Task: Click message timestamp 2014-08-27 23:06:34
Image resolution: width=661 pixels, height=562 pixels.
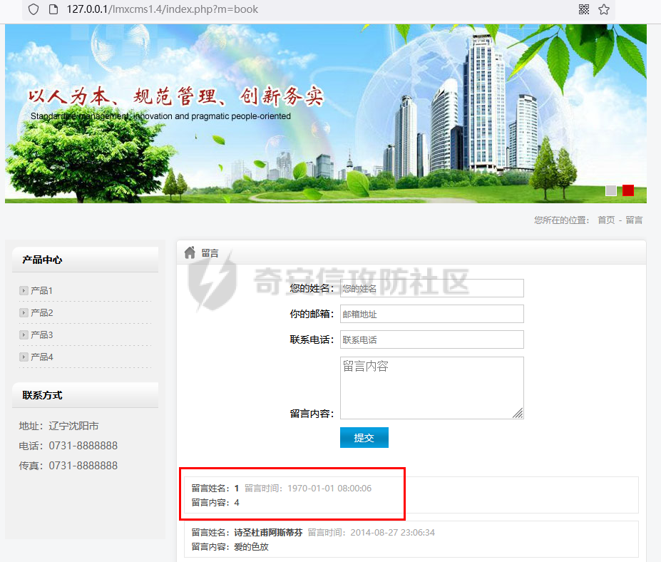Action: 392,533
